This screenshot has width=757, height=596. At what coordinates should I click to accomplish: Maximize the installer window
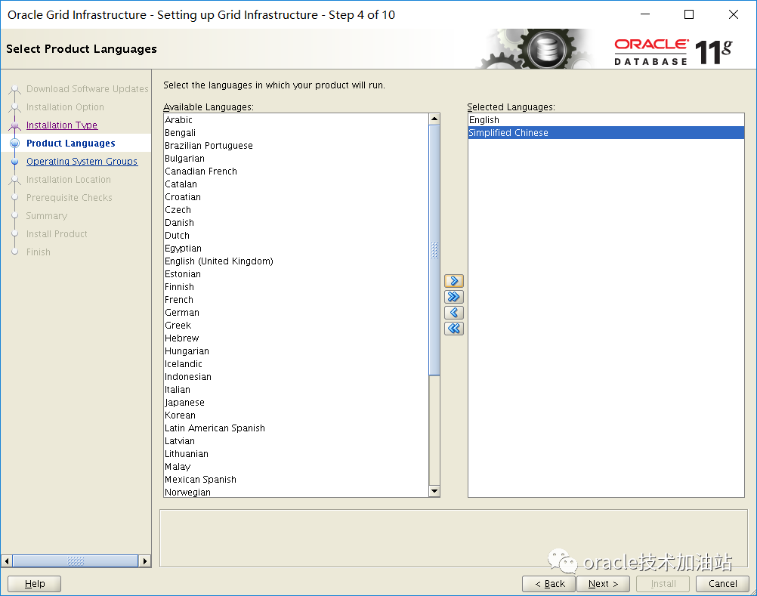(689, 14)
